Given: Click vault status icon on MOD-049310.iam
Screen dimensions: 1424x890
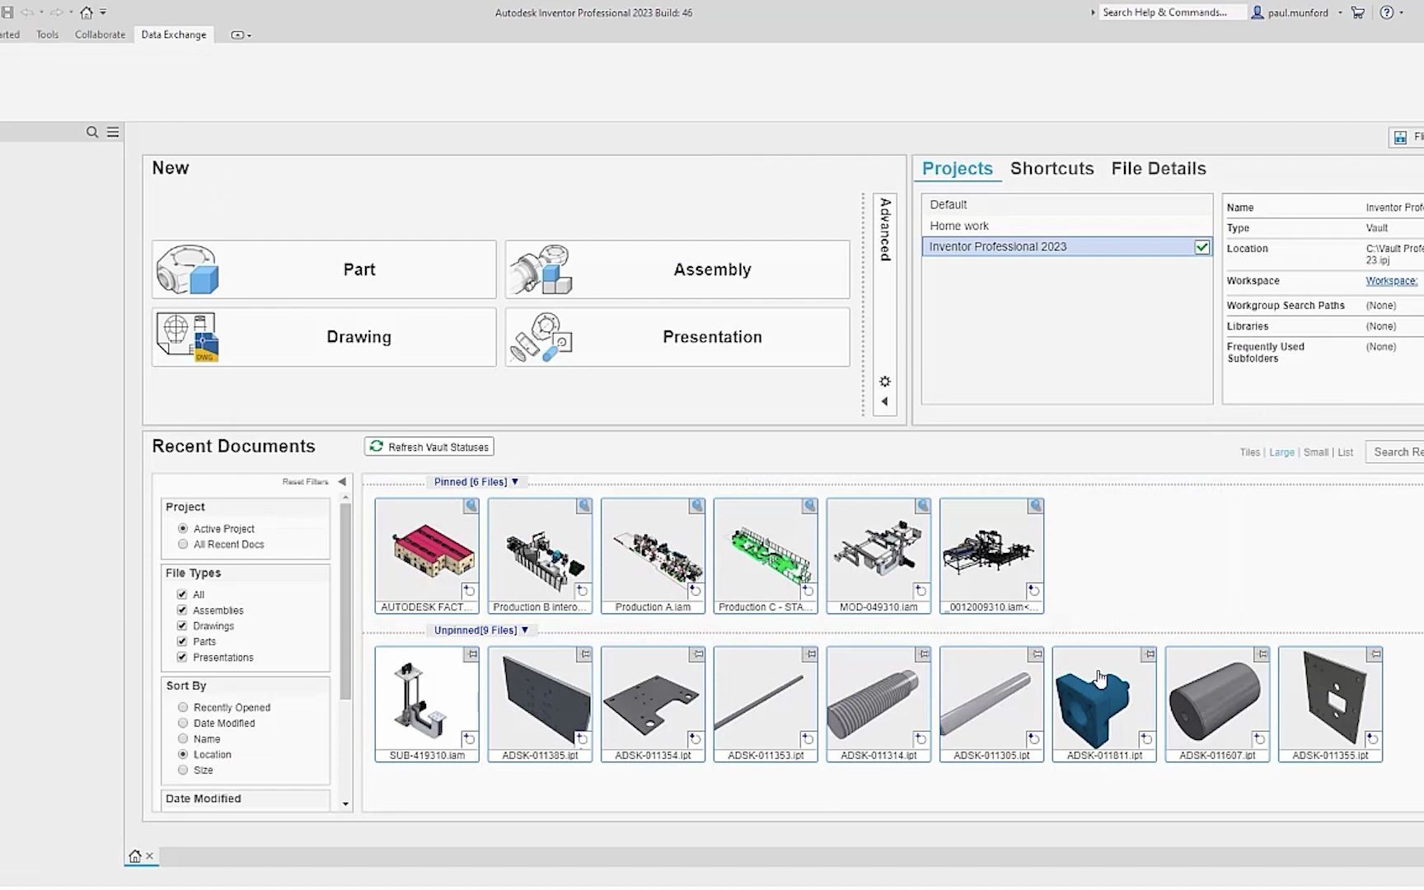Looking at the screenshot, I should click(920, 591).
